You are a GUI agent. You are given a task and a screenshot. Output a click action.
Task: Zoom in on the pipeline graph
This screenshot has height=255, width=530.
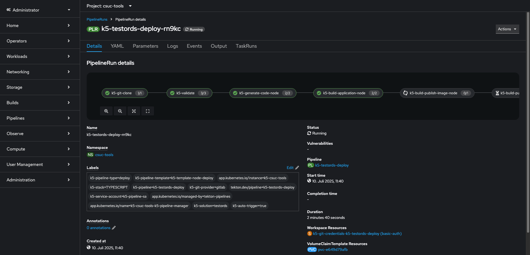pyautogui.click(x=106, y=111)
